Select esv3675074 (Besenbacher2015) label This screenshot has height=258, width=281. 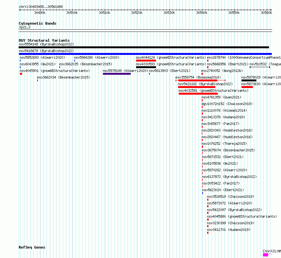(229, 150)
